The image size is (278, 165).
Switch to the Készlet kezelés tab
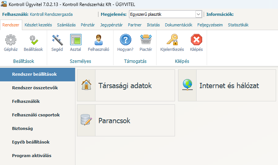click(x=38, y=25)
